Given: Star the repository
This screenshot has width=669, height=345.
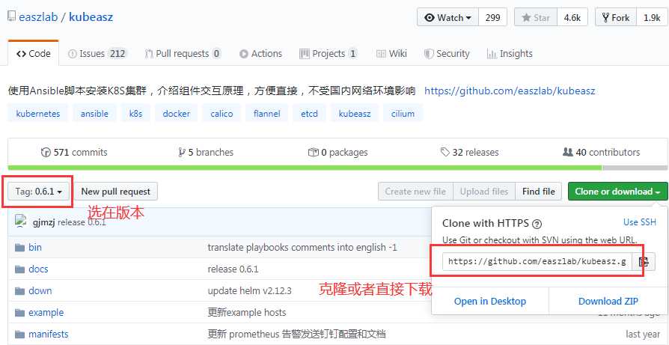Looking at the screenshot, I should [x=536, y=17].
